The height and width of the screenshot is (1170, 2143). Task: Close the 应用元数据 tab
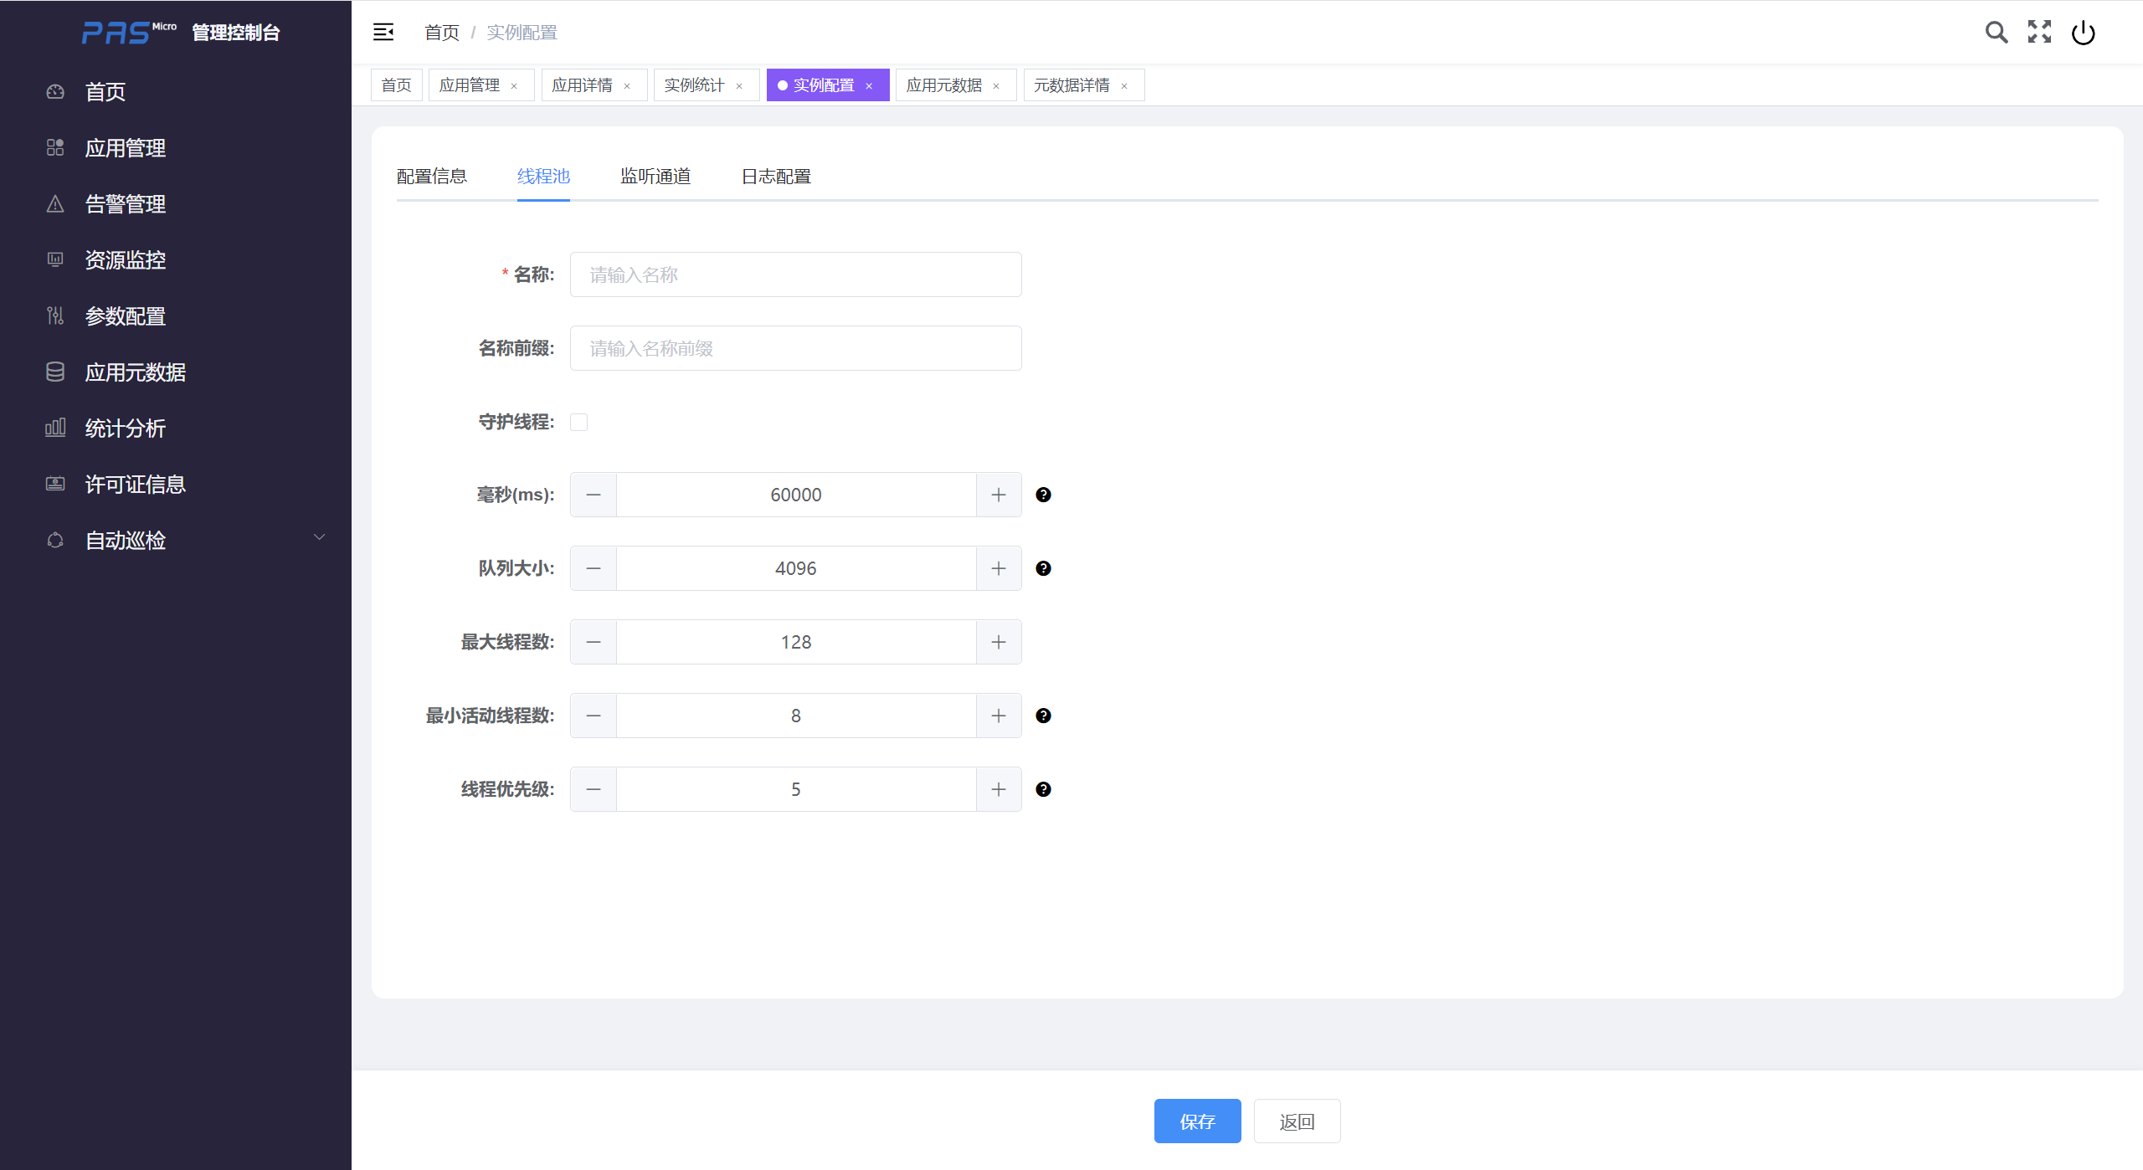[996, 86]
